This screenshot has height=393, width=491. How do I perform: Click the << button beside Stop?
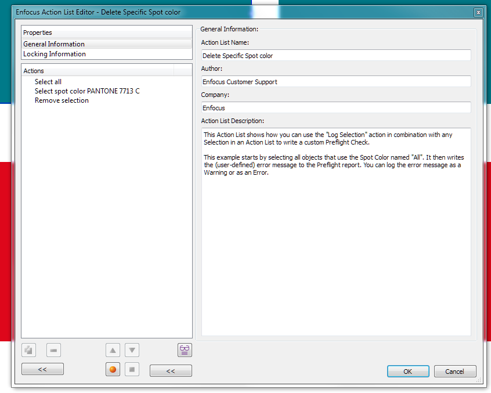(171, 371)
